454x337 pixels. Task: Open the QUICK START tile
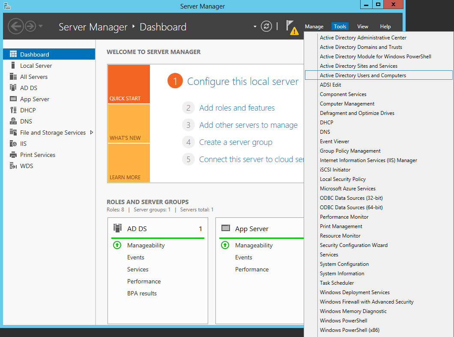click(129, 84)
